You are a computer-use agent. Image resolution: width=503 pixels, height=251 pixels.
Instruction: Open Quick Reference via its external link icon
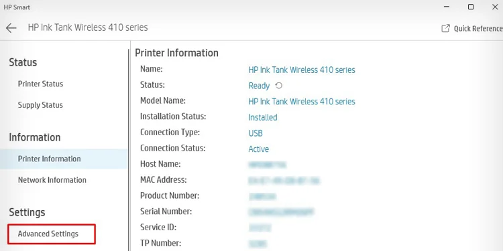(x=445, y=29)
